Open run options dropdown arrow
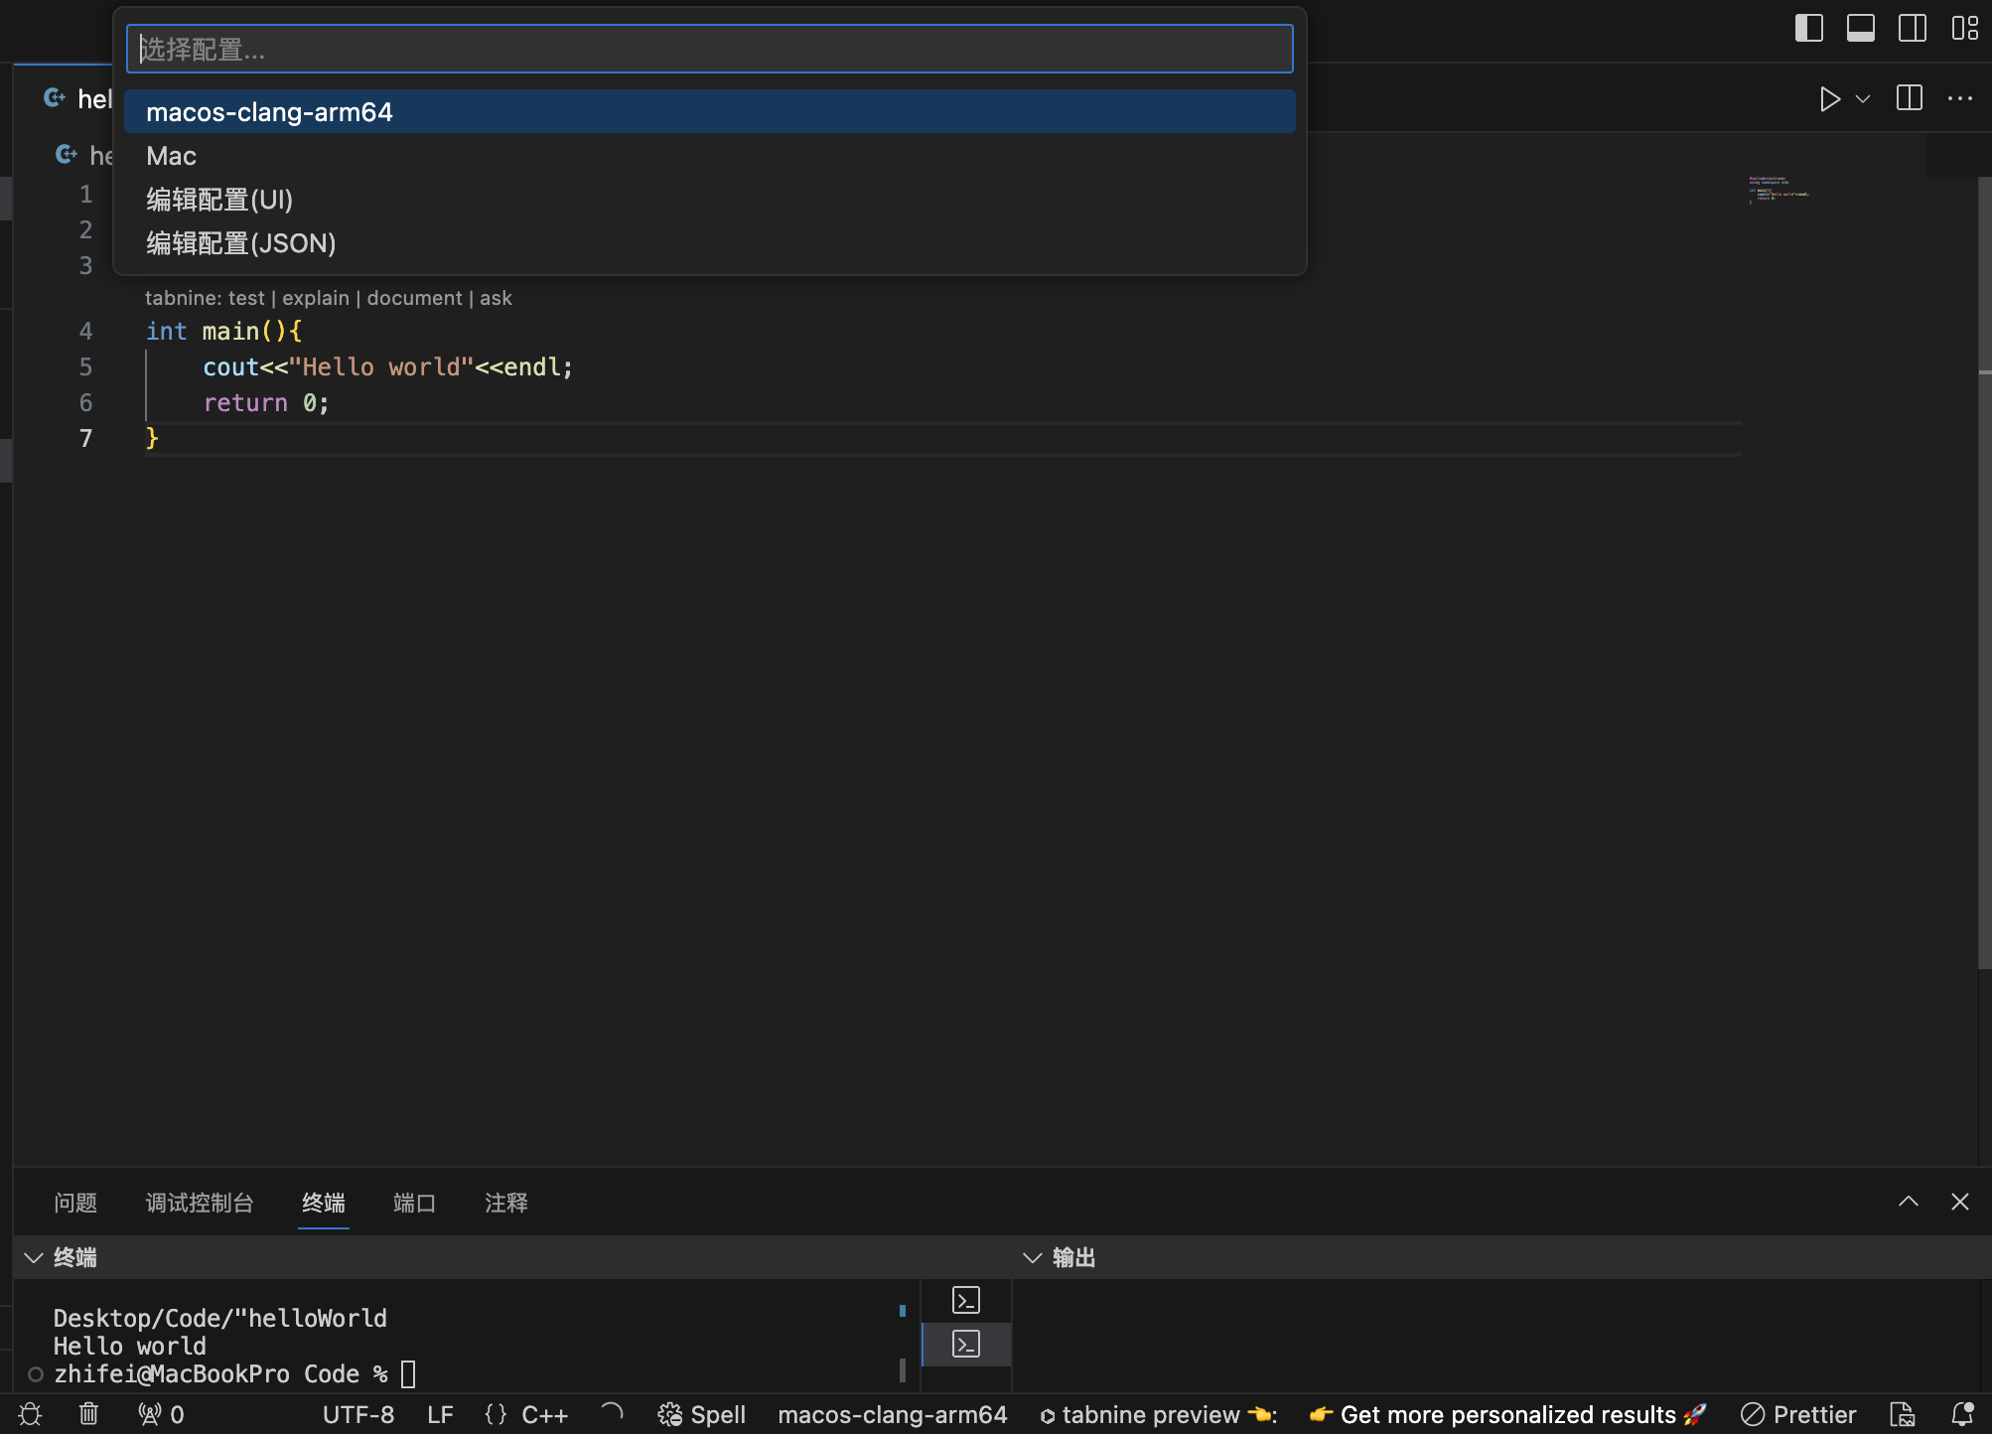This screenshot has height=1434, width=1992. [x=1863, y=99]
